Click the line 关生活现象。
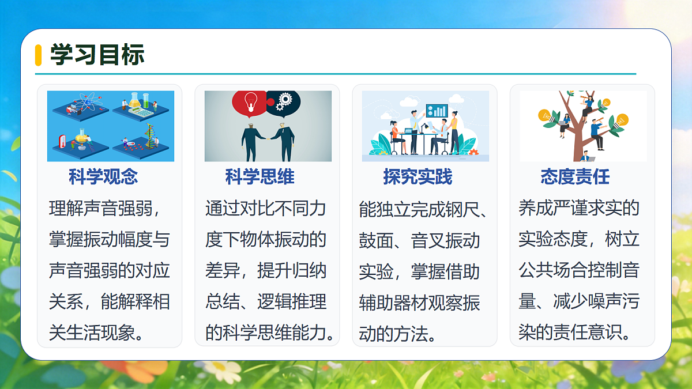The width and height of the screenshot is (692, 389). point(96,333)
